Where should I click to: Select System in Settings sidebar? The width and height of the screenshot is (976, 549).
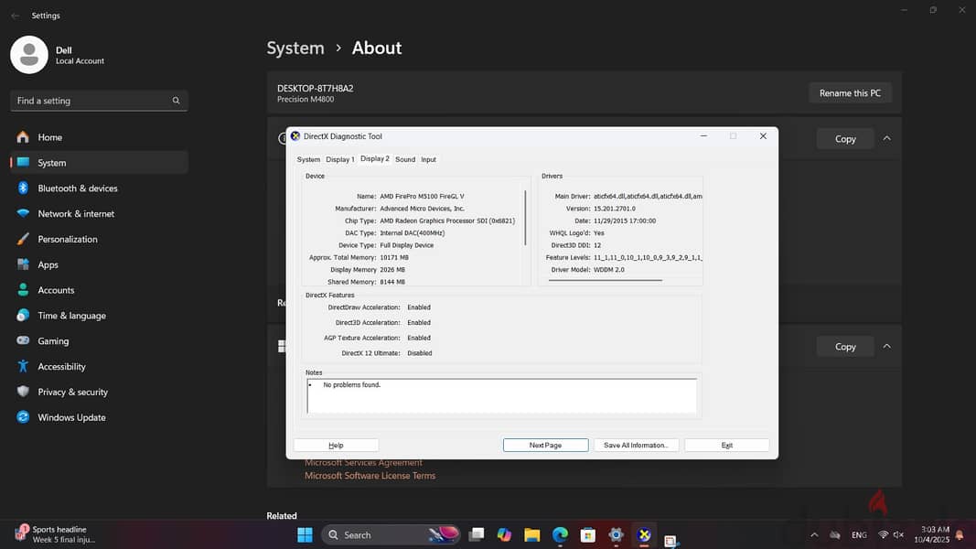click(x=99, y=163)
